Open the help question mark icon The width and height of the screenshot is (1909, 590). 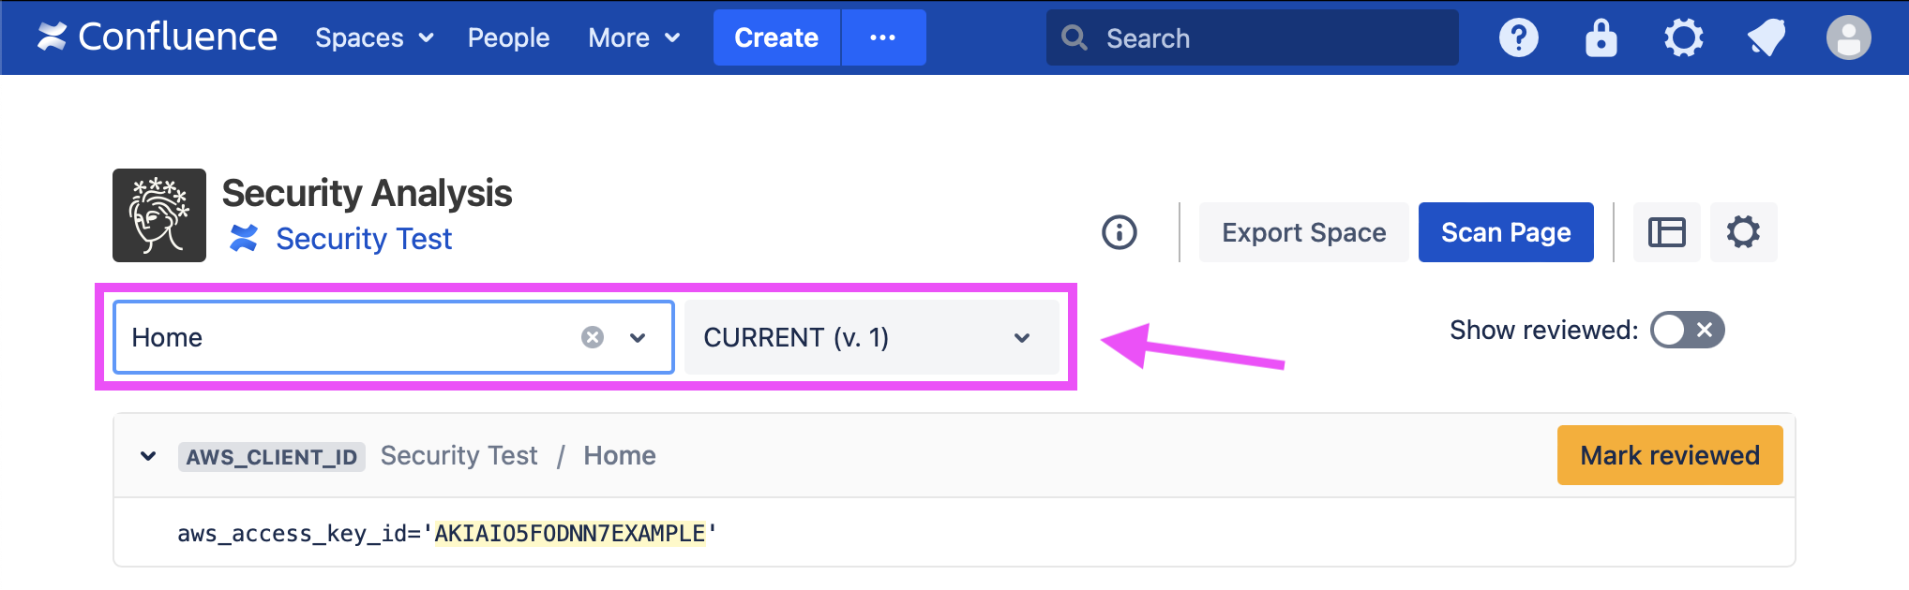click(x=1518, y=38)
